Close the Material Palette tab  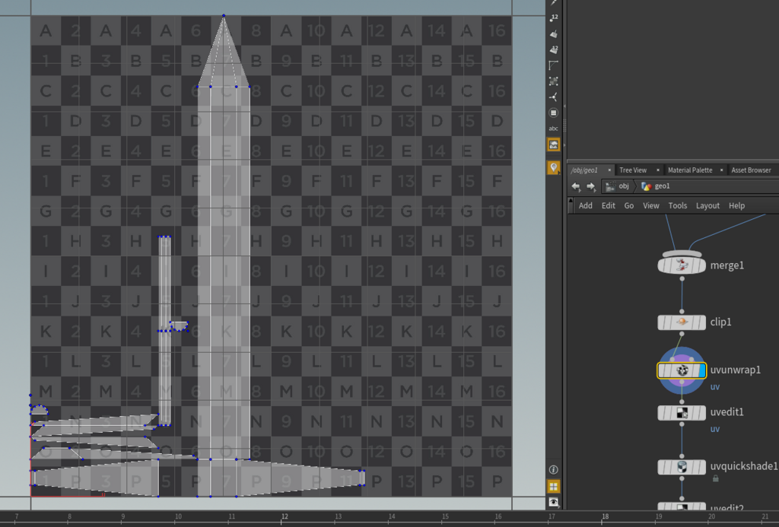(x=721, y=170)
